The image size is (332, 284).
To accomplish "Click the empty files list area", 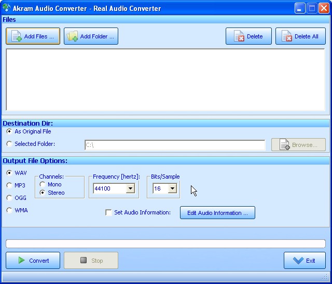I will click(165, 79).
